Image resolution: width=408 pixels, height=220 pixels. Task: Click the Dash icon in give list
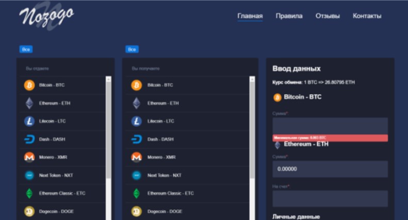pyautogui.click(x=29, y=139)
